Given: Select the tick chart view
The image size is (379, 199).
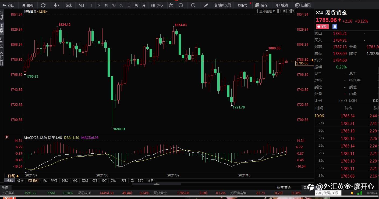Looking at the screenshot, I should pyautogui.click(x=69, y=5).
